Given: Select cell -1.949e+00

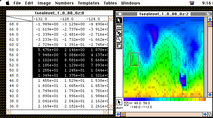Looking at the screenshot, I should coord(47,24).
